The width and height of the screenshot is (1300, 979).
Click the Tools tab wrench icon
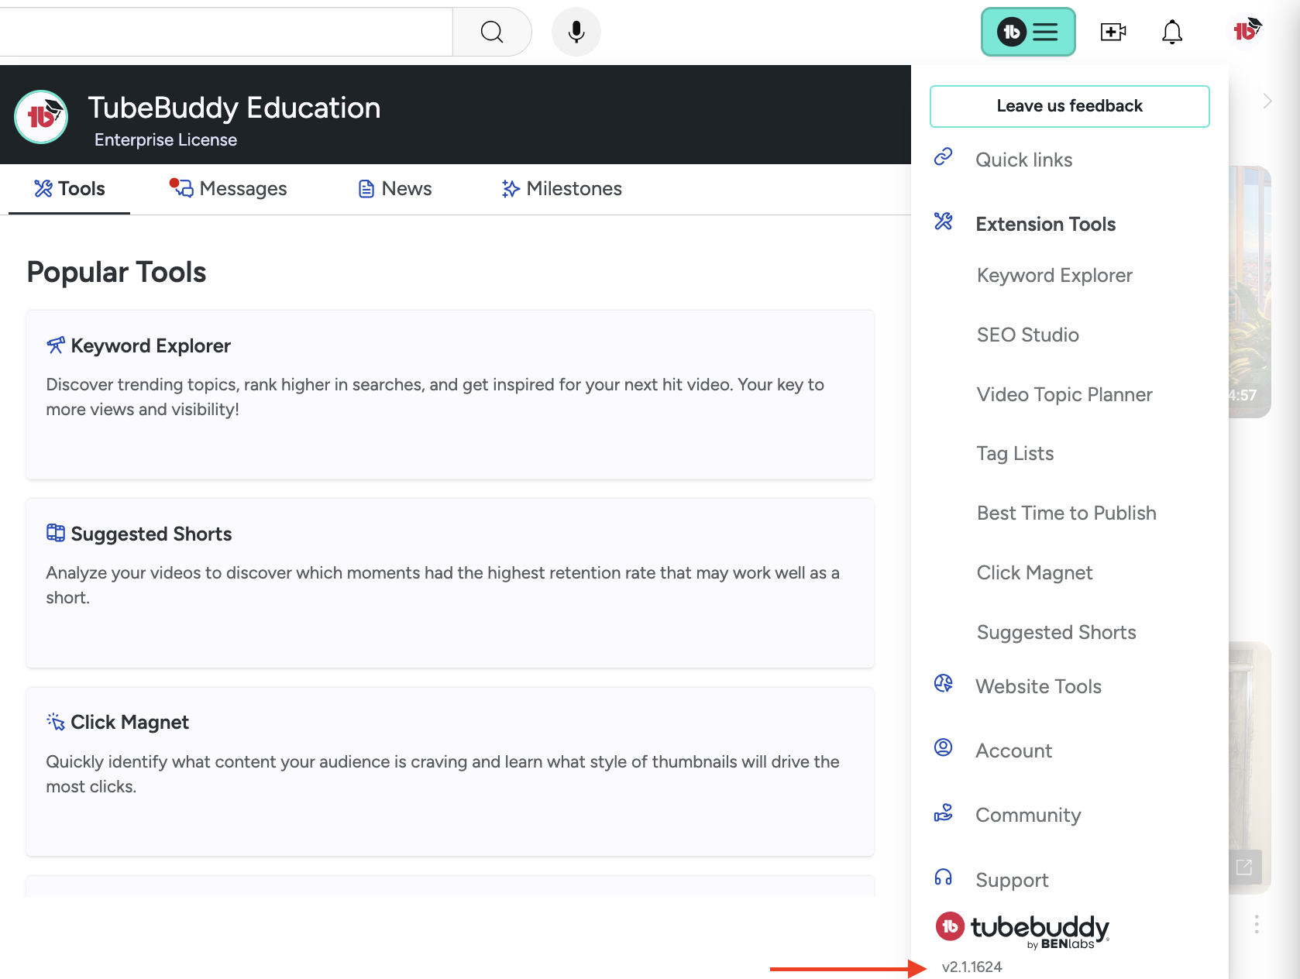tap(43, 188)
